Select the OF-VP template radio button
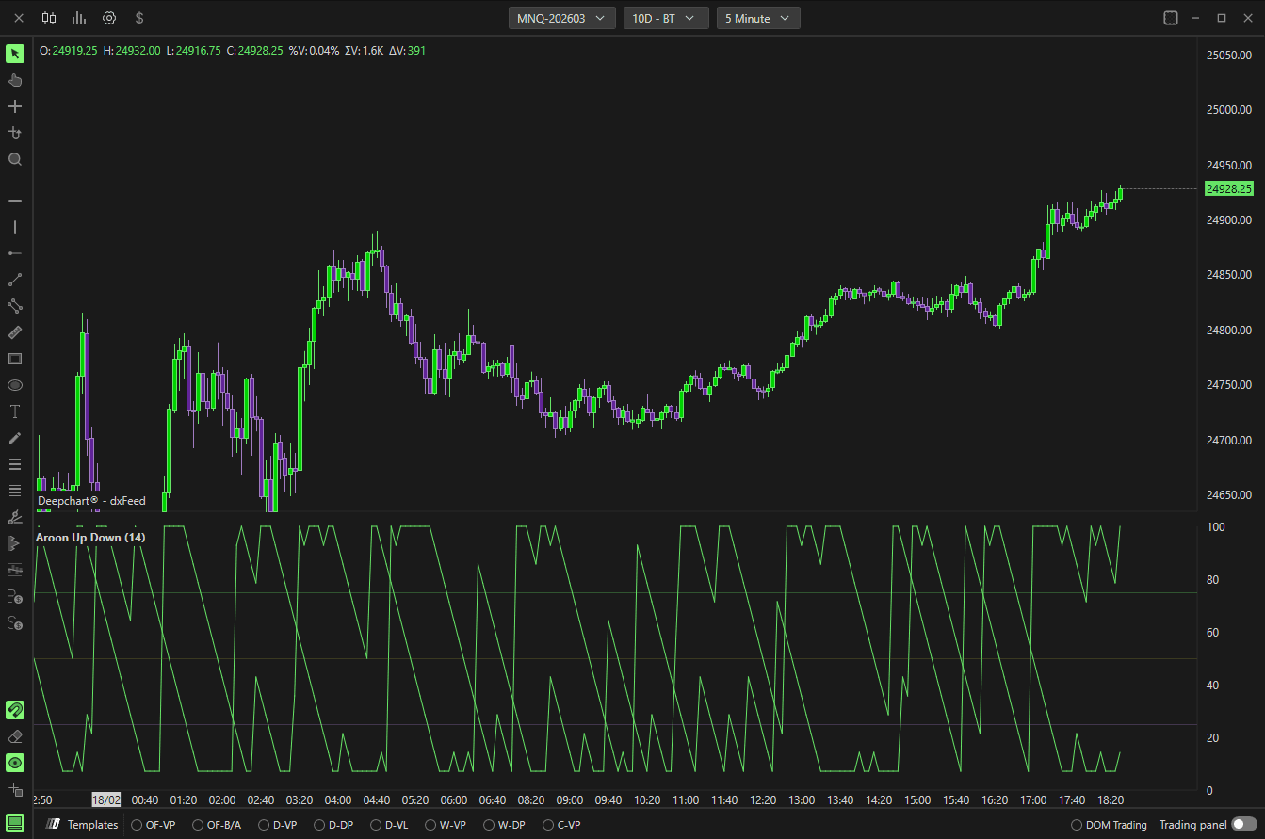 click(x=137, y=825)
